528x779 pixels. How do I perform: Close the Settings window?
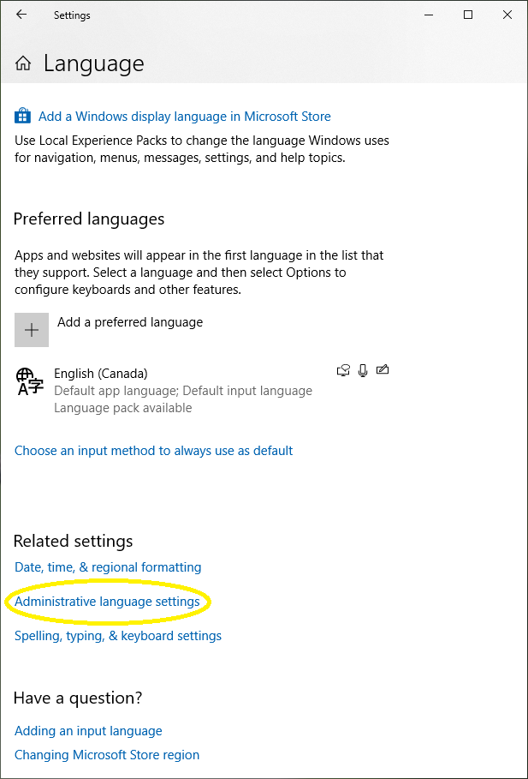(x=507, y=15)
